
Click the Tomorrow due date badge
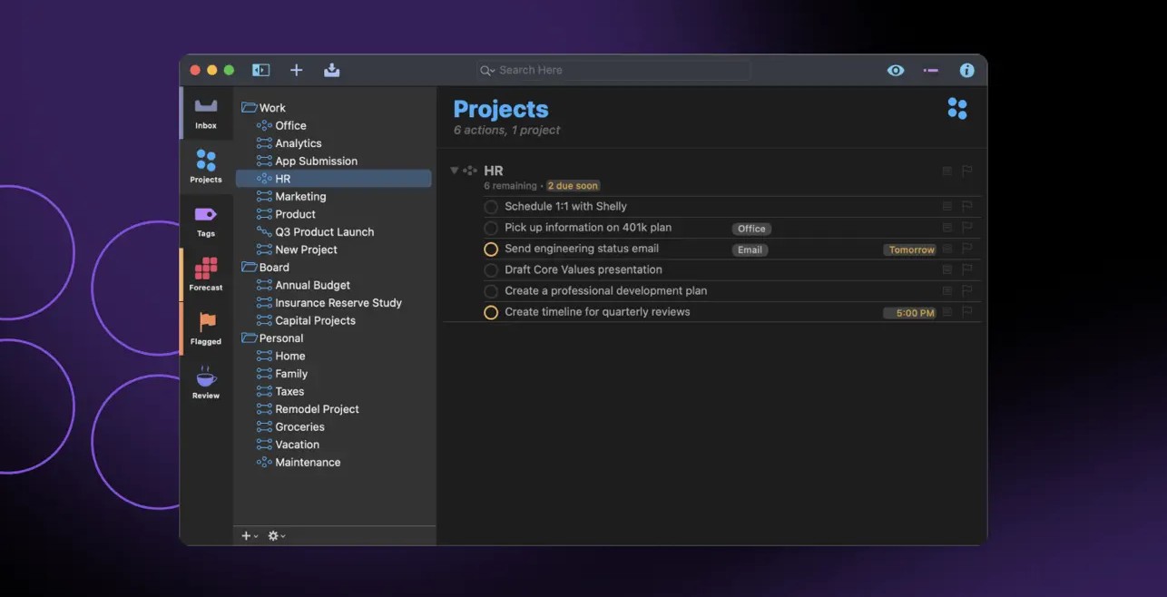(x=910, y=250)
